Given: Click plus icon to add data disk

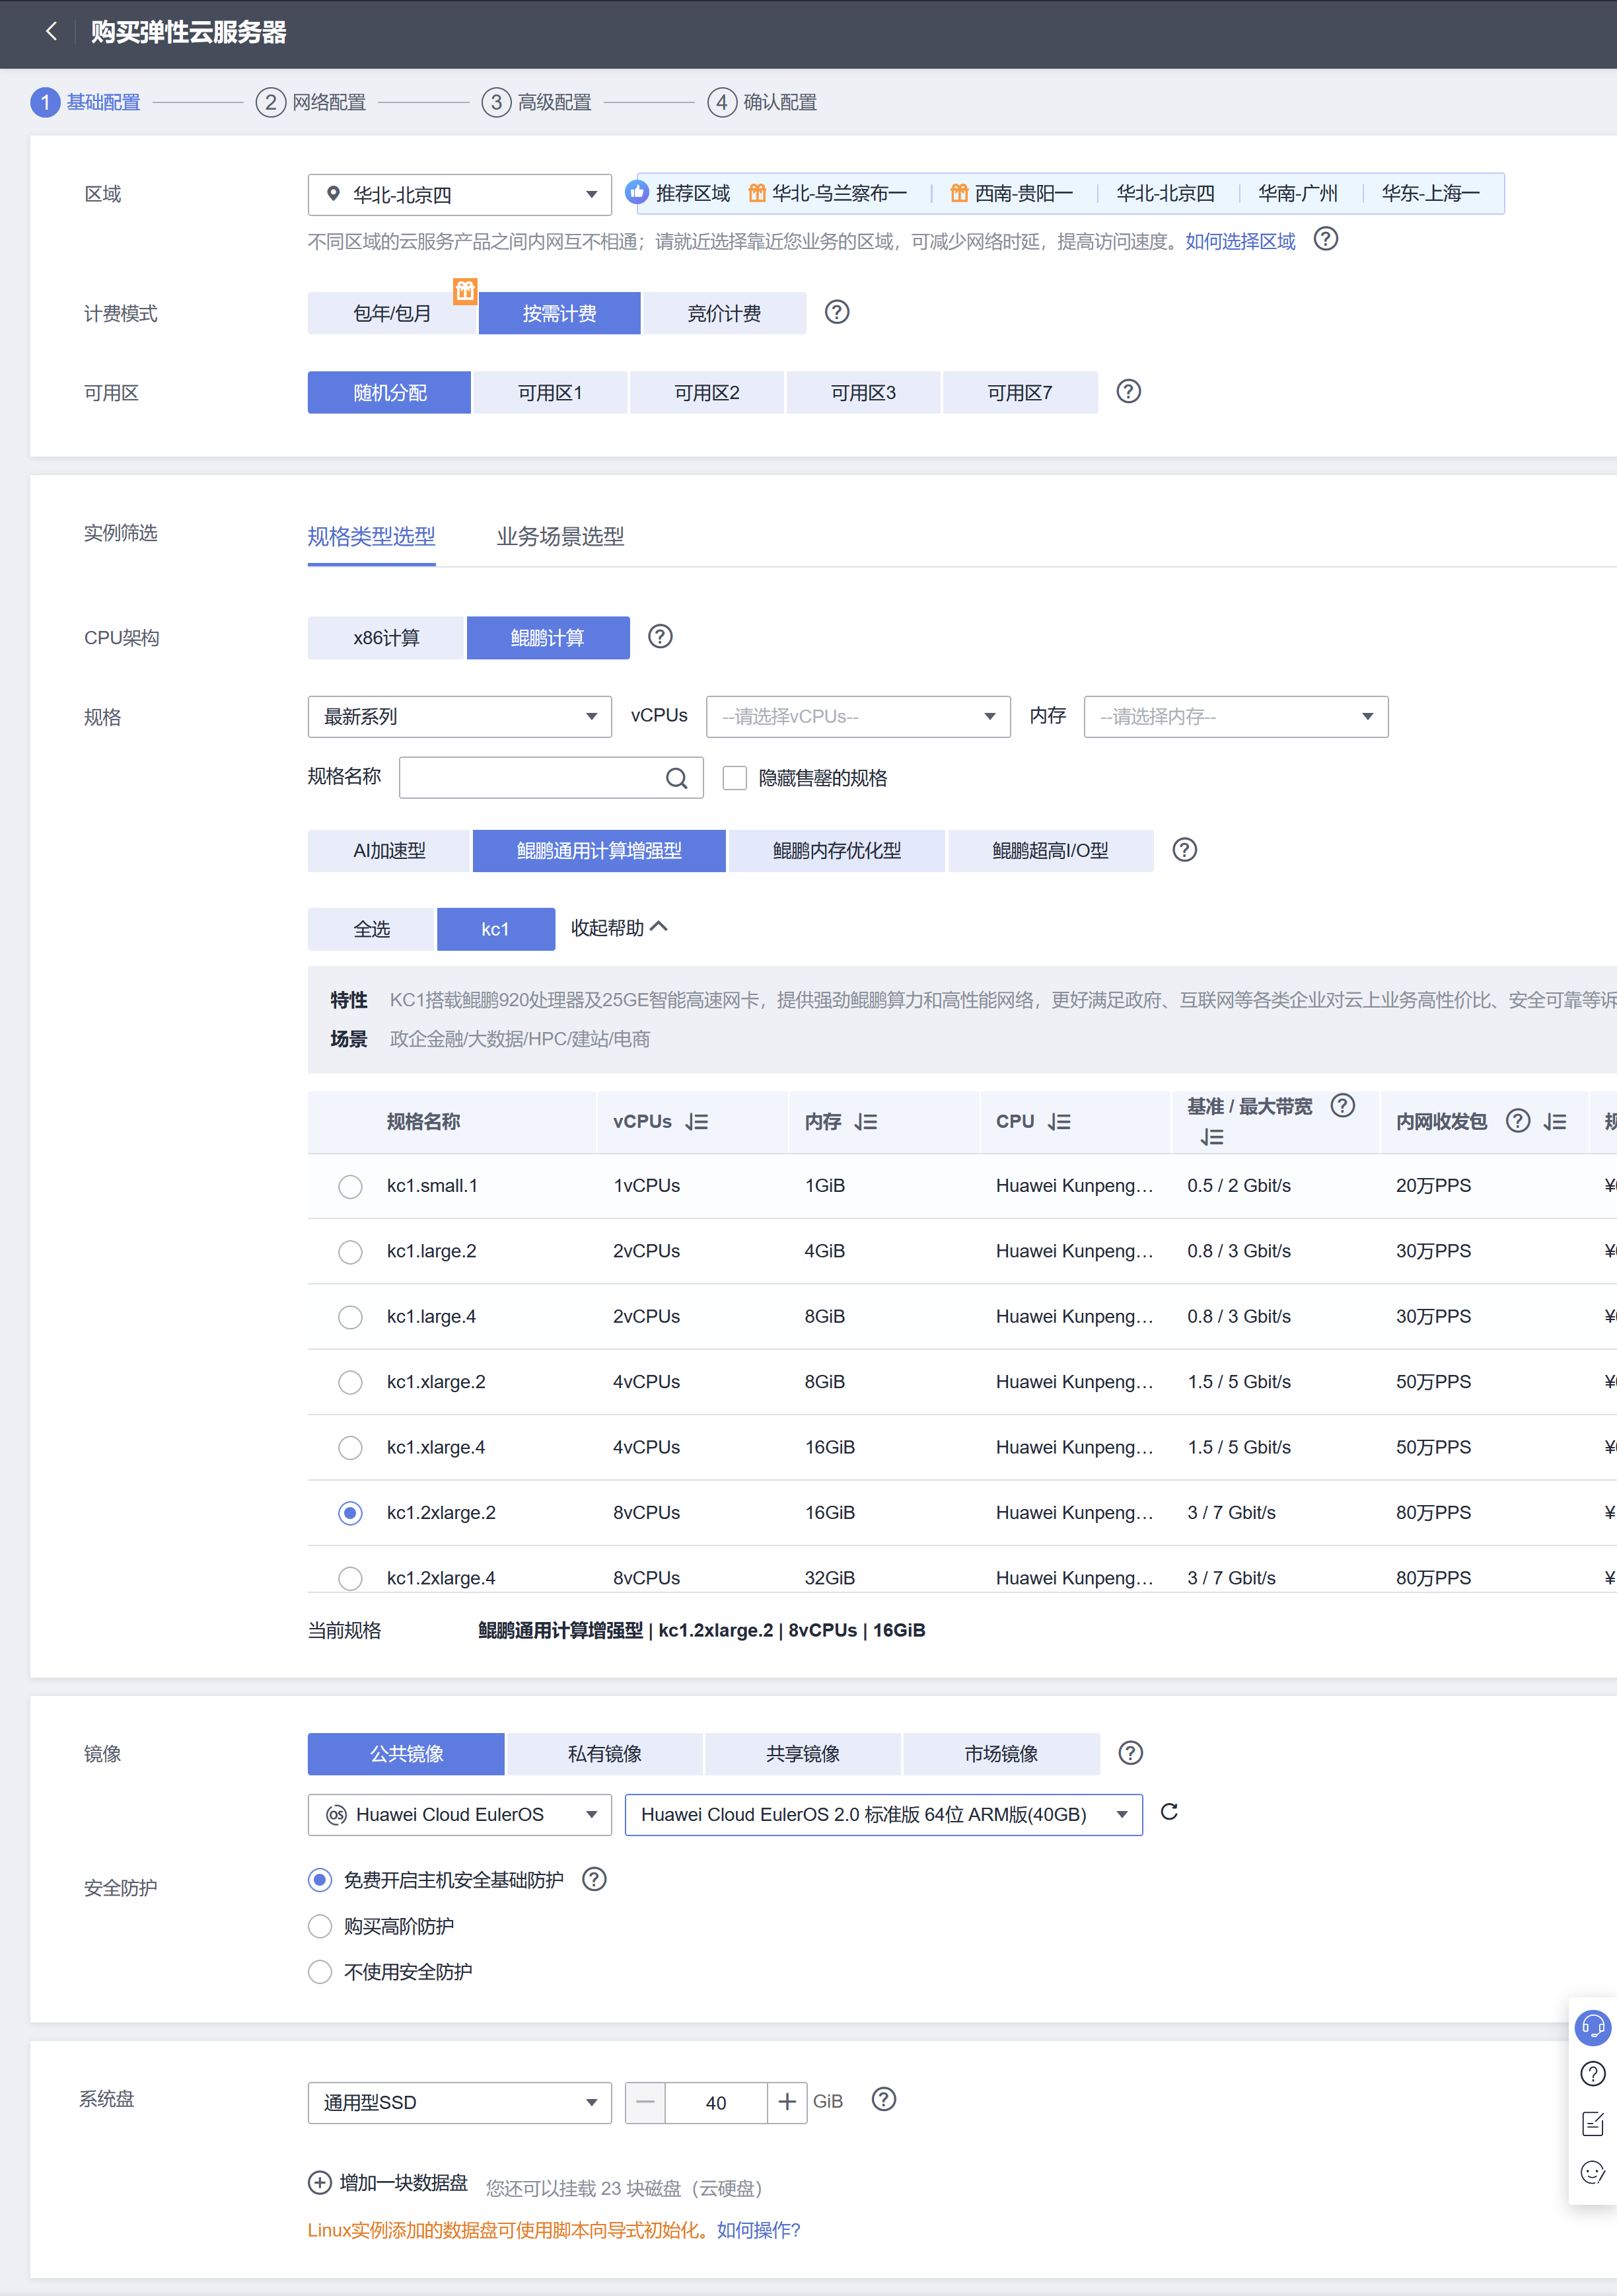Looking at the screenshot, I should [319, 2182].
